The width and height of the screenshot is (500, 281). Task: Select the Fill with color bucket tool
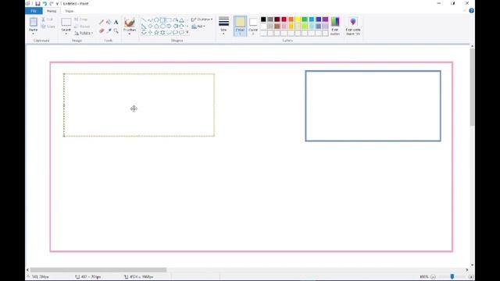pyautogui.click(x=109, y=22)
